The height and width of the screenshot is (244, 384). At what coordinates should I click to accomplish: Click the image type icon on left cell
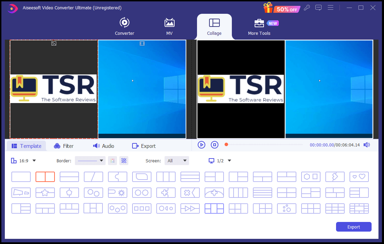pyautogui.click(x=53, y=43)
